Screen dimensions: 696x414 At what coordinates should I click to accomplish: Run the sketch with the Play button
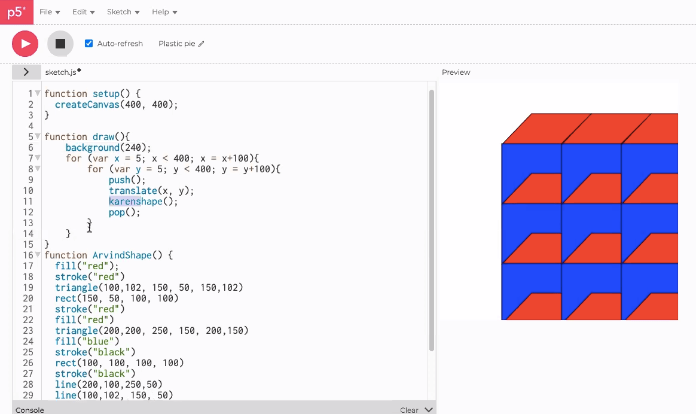pos(25,43)
